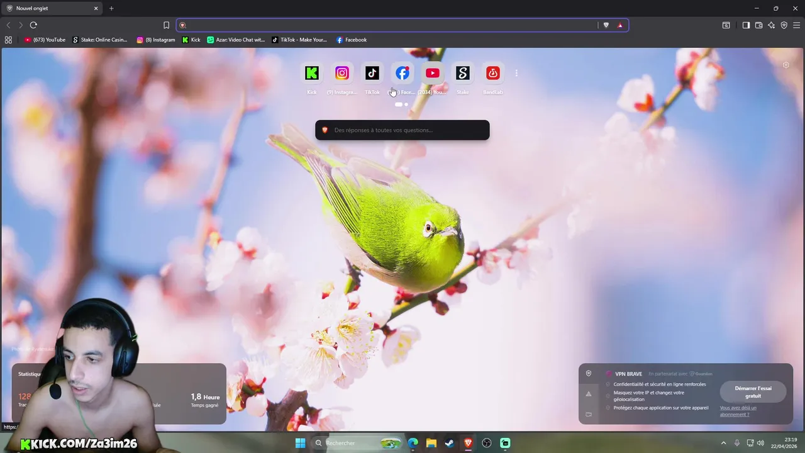805x453 pixels.
Task: Open the Facebook bookmark
Action: coord(352,40)
